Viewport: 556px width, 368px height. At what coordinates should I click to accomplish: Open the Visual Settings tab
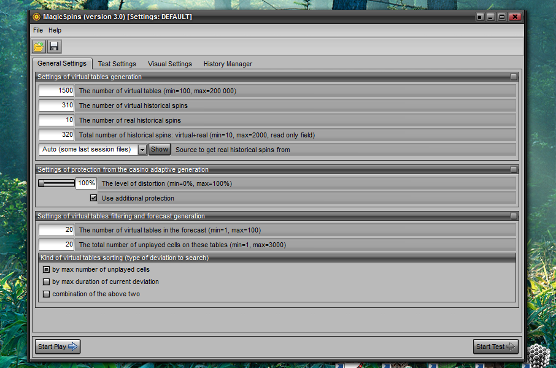(x=170, y=64)
